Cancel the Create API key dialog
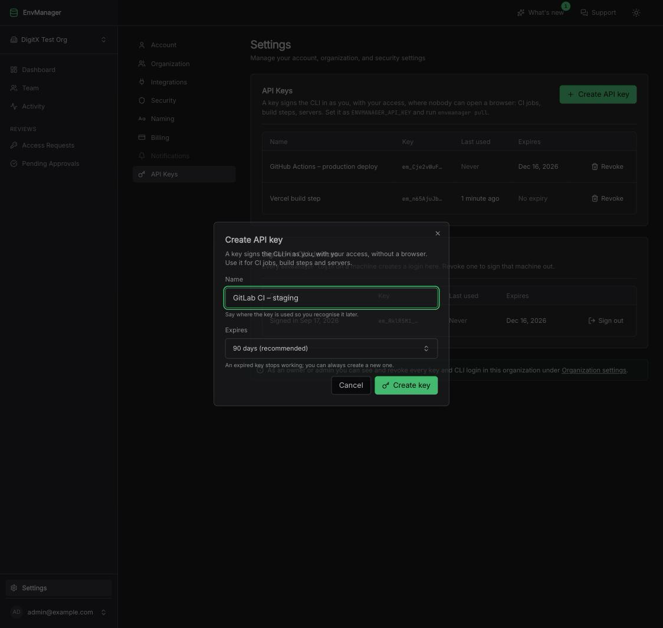 [351, 385]
